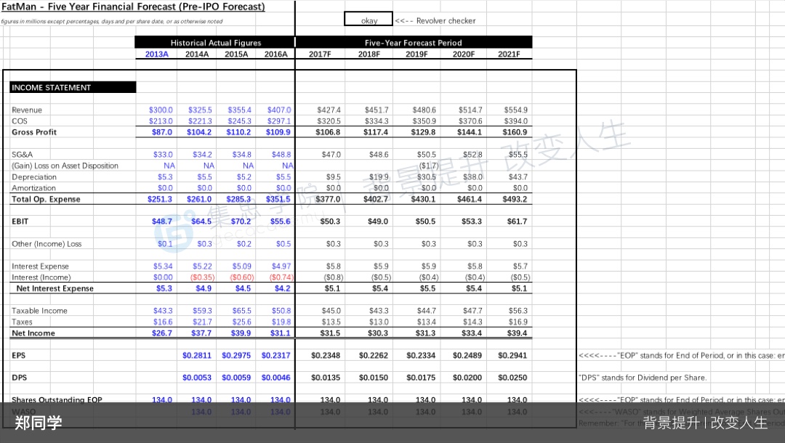Screen dimensions: 785x443
Task: Click 2013A Total Op. Expense cell $251.3
Action: tap(160, 199)
